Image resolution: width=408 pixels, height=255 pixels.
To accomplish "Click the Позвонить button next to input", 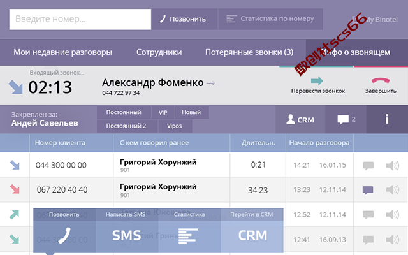I will [184, 19].
